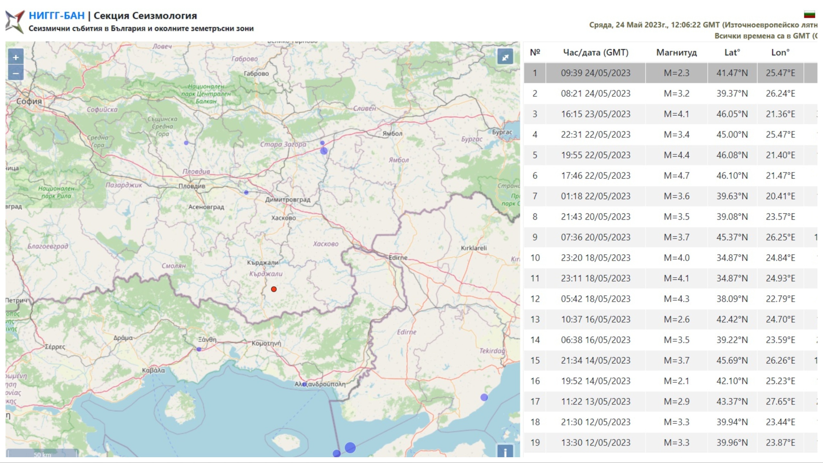Select event 06:38 16/05/2023 row
This screenshot has width=823, height=463.
671,340
